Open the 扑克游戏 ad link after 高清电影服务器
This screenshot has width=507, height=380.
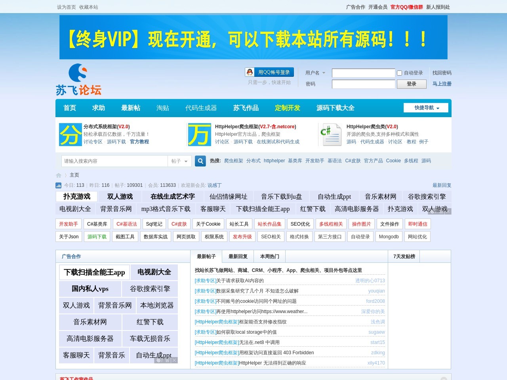point(400,209)
